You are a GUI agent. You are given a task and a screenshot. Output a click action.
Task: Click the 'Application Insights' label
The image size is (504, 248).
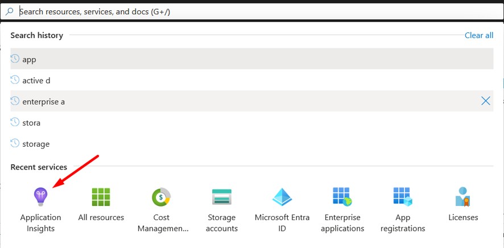[41, 223]
